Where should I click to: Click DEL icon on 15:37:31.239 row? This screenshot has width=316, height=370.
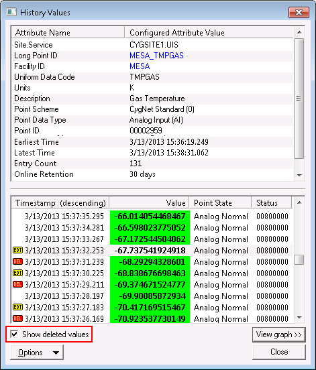[x=17, y=261]
